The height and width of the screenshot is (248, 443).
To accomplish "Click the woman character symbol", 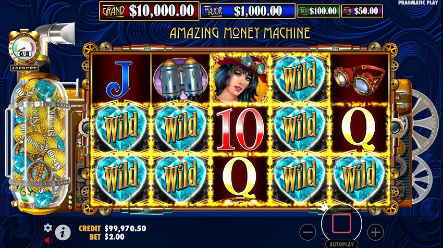I will coord(240,79).
